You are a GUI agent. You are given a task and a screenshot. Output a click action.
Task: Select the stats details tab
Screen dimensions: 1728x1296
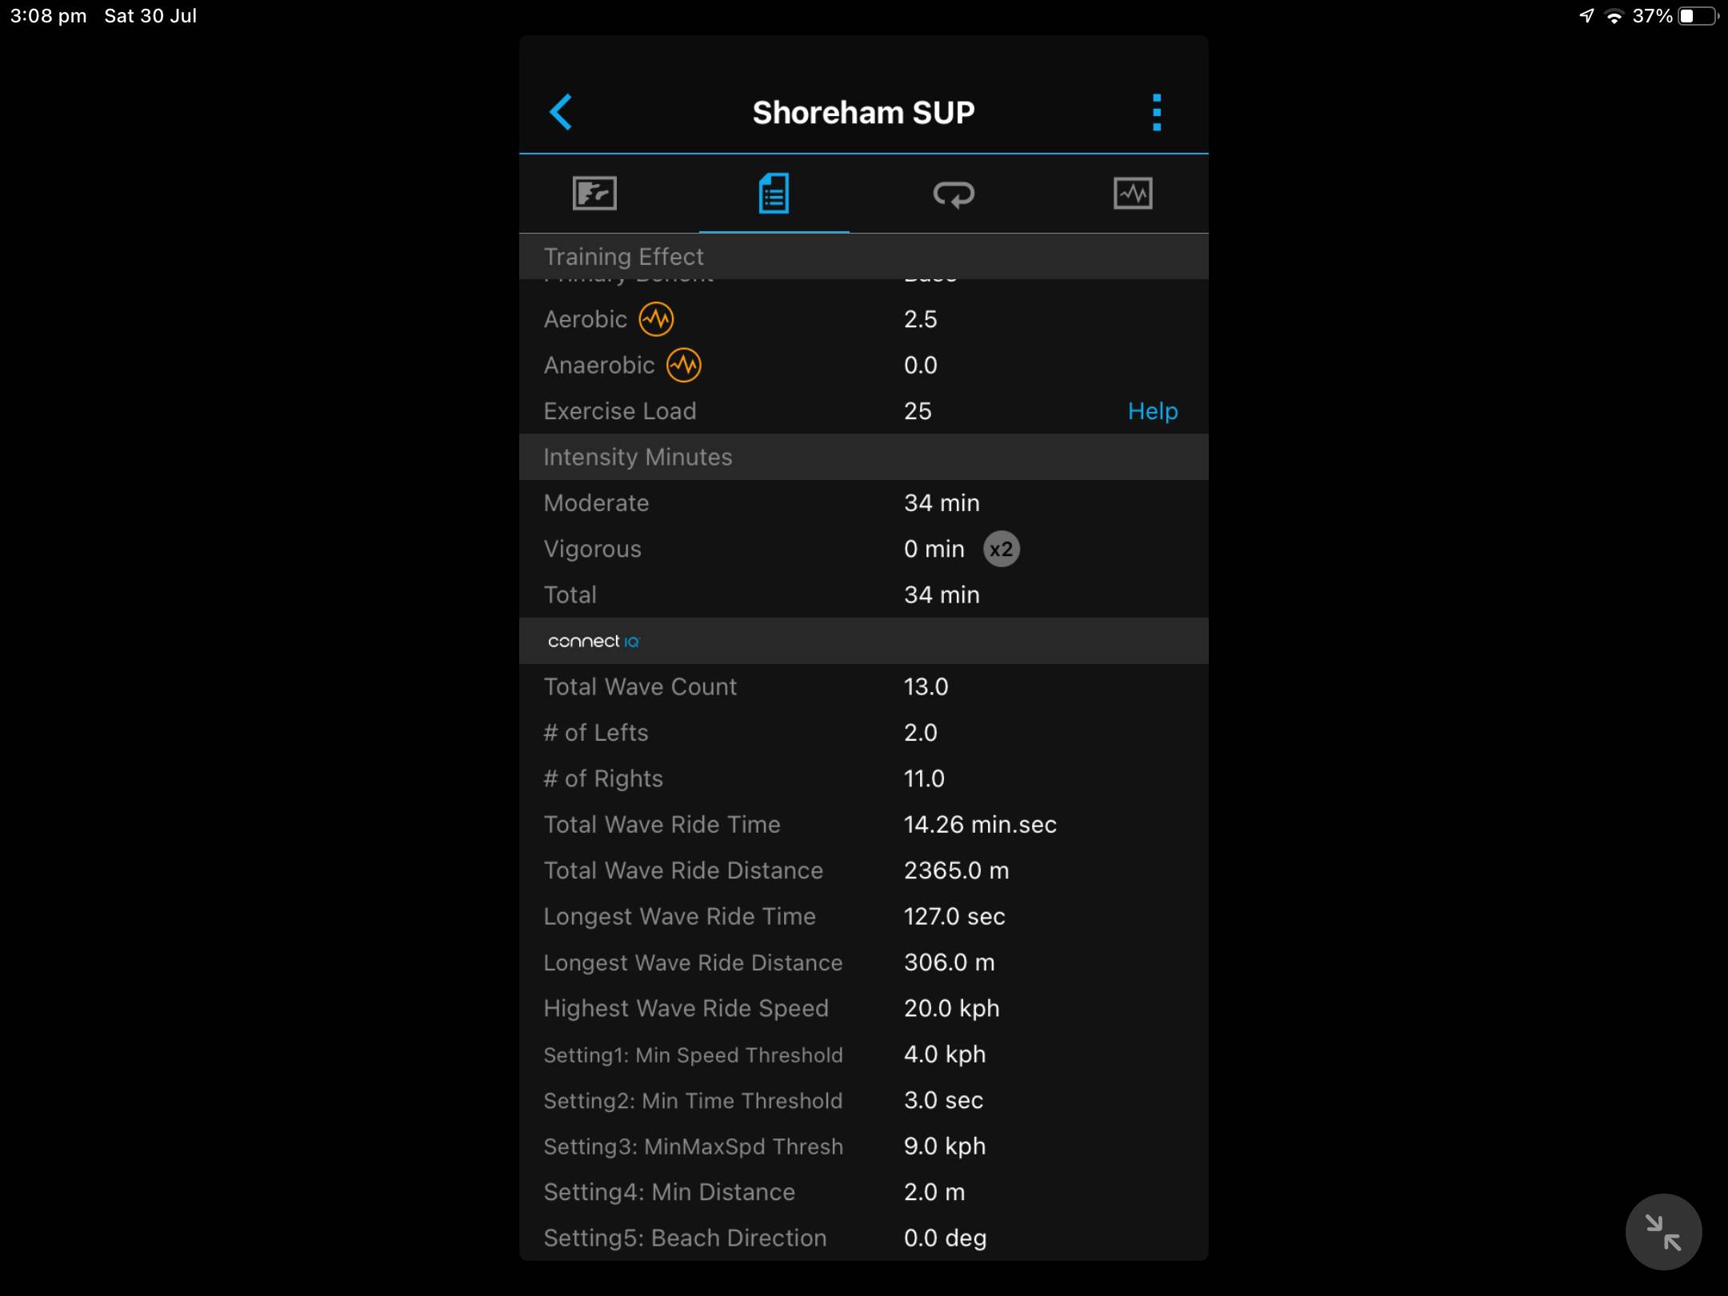pyautogui.click(x=774, y=194)
